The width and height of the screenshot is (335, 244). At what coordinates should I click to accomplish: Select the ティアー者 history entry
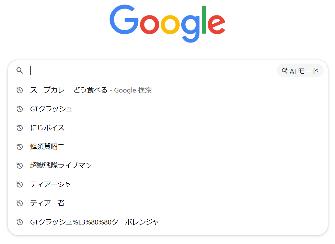(x=47, y=203)
